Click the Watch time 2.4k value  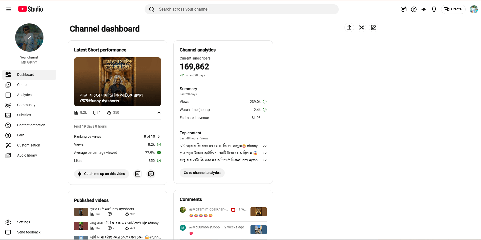(x=257, y=110)
